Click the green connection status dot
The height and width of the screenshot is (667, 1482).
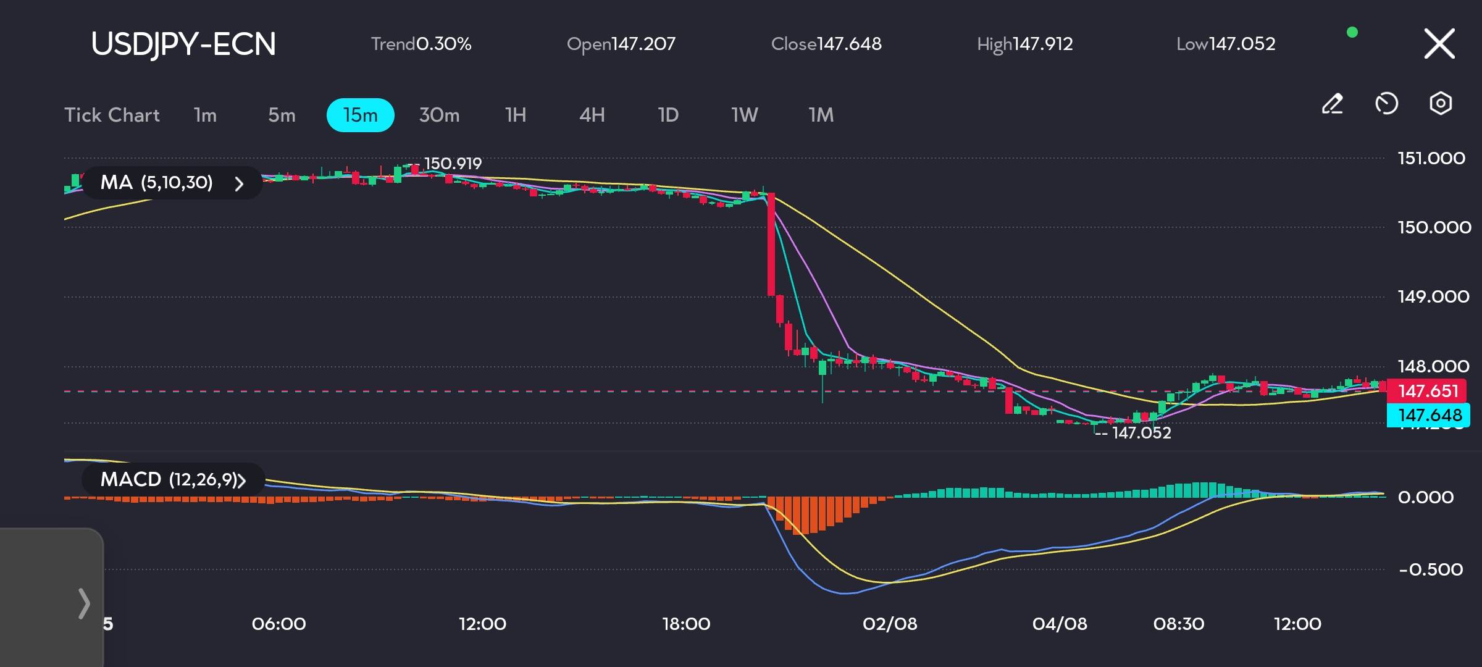(x=1352, y=33)
